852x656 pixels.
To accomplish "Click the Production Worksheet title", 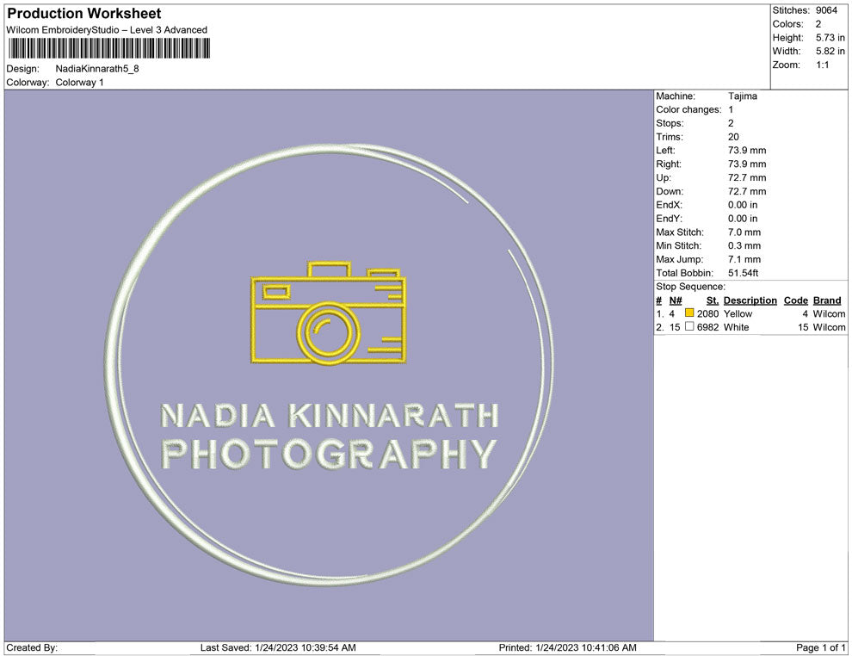I will tap(83, 14).
